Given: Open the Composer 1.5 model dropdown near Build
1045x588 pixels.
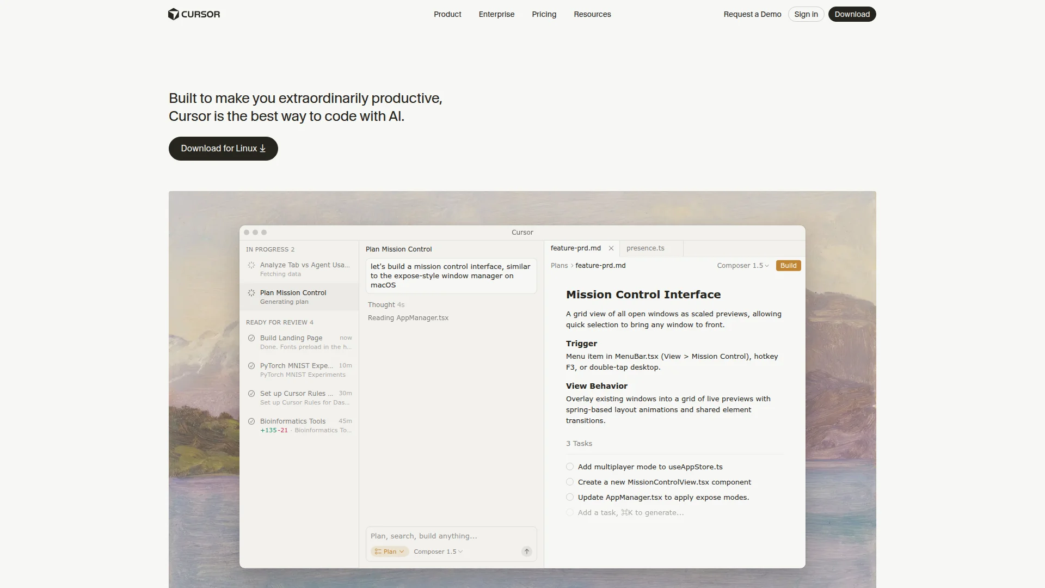Looking at the screenshot, I should tap(742, 266).
